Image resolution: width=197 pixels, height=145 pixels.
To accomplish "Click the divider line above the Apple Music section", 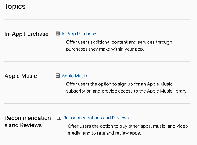I will (97, 62).
